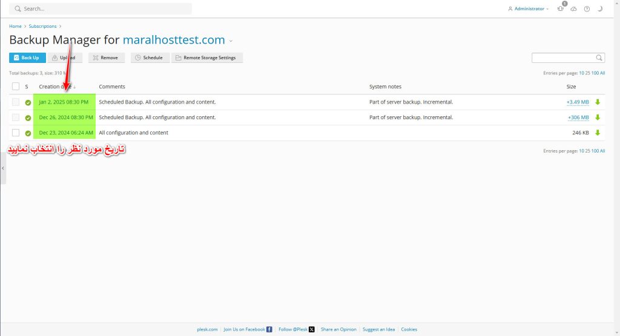Open the maralhosttest.com title link

(174, 39)
